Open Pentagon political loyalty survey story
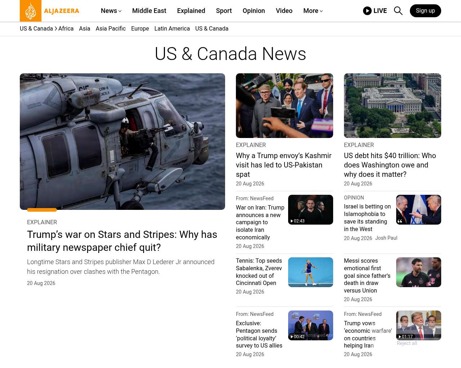461x368 pixels. pyautogui.click(x=259, y=335)
